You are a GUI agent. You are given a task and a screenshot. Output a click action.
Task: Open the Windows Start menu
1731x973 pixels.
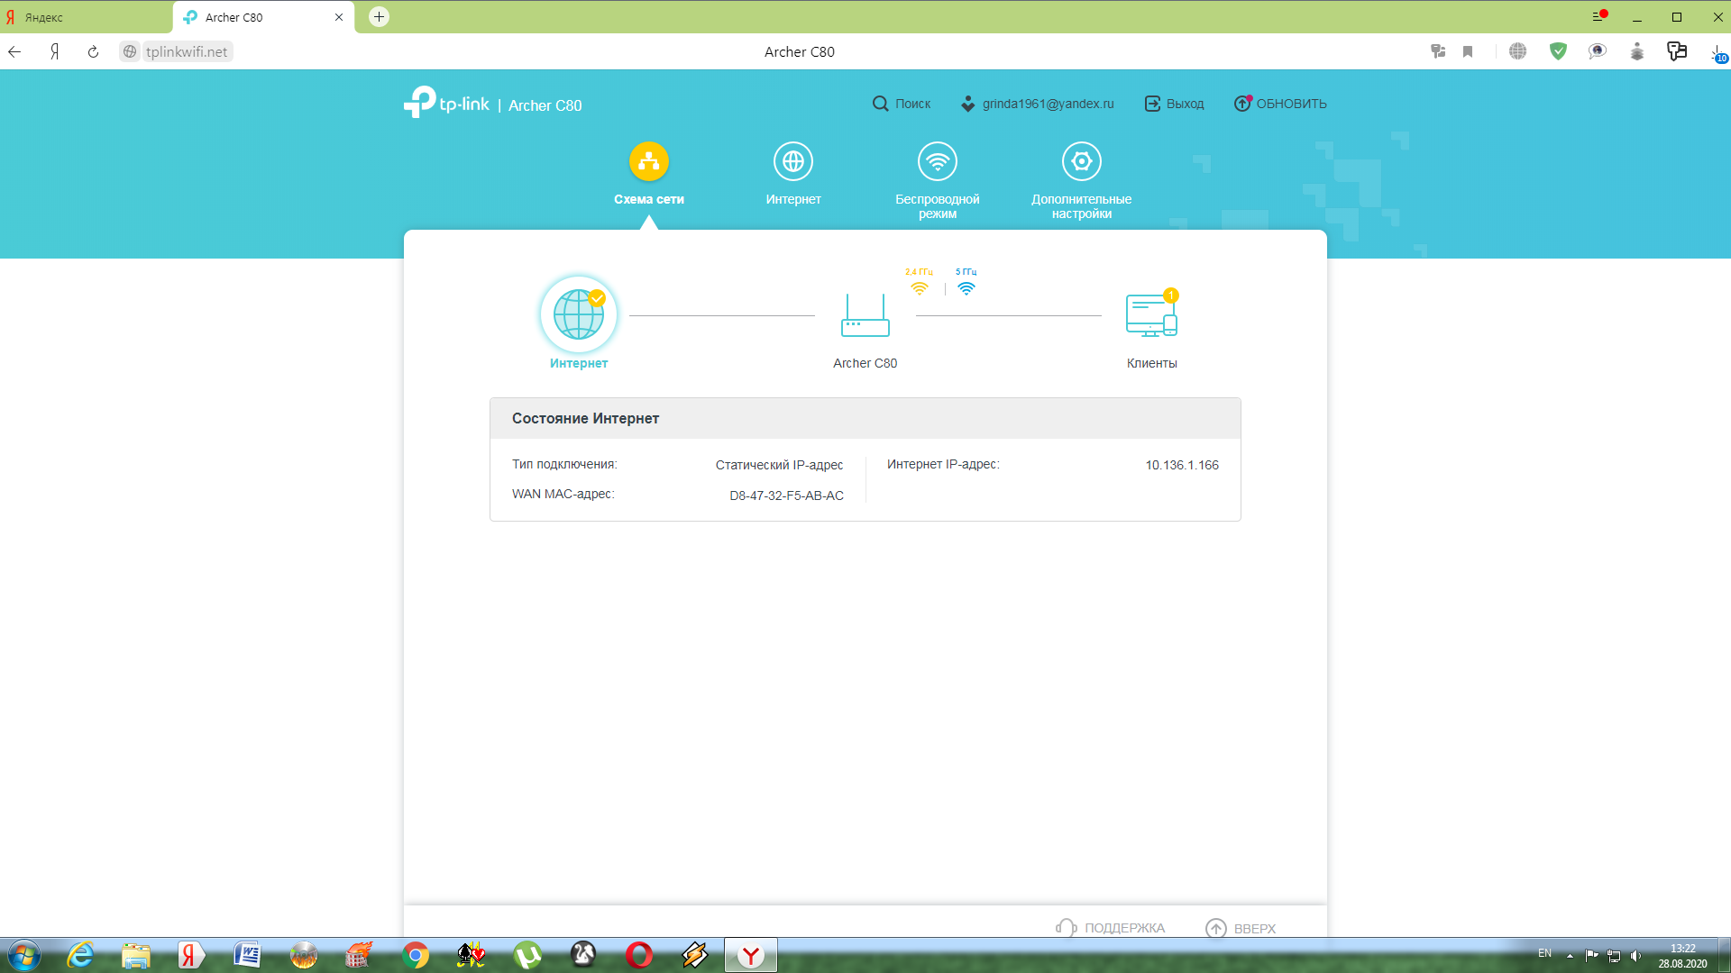[23, 955]
